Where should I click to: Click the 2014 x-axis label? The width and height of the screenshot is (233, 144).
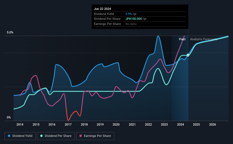(x=20, y=124)
